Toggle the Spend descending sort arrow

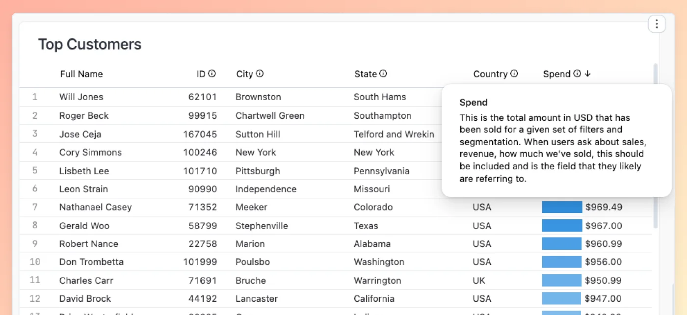pyautogui.click(x=588, y=74)
